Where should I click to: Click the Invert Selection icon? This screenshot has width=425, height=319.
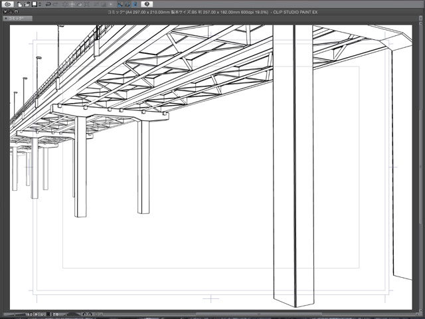click(104, 5)
